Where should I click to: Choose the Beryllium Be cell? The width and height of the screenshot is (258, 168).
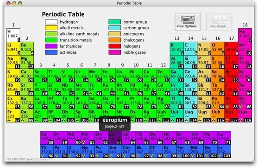pyautogui.click(x=27, y=49)
